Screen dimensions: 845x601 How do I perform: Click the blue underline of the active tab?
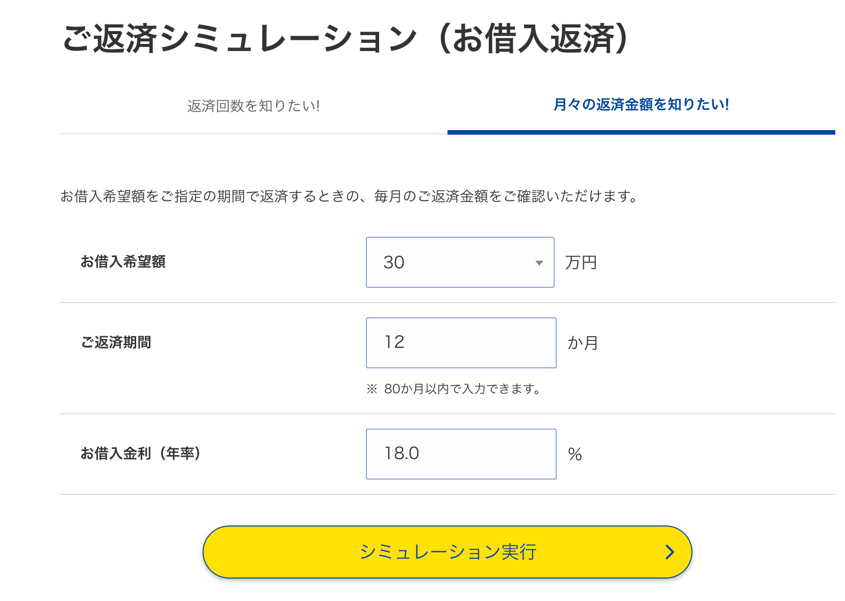(x=641, y=132)
